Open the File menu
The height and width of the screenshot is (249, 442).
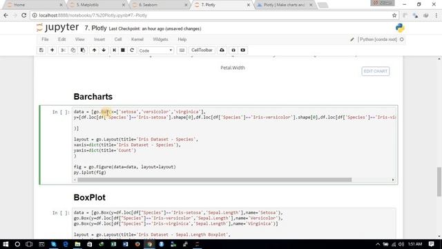[45, 39]
